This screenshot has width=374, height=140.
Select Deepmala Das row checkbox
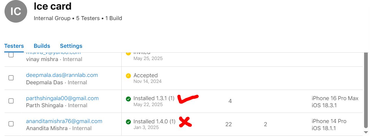pos(11,78)
